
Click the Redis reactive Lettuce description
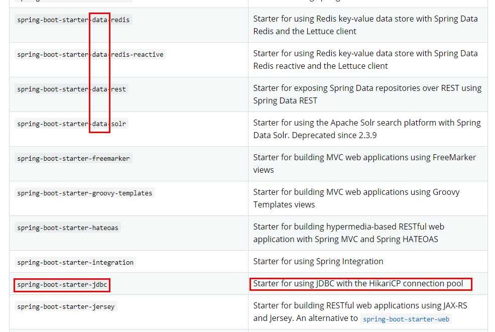[365, 60]
